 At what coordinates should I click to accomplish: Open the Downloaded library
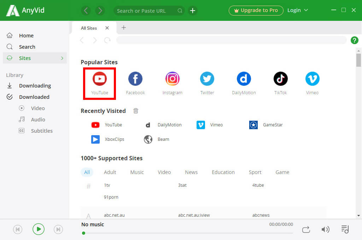click(x=34, y=97)
